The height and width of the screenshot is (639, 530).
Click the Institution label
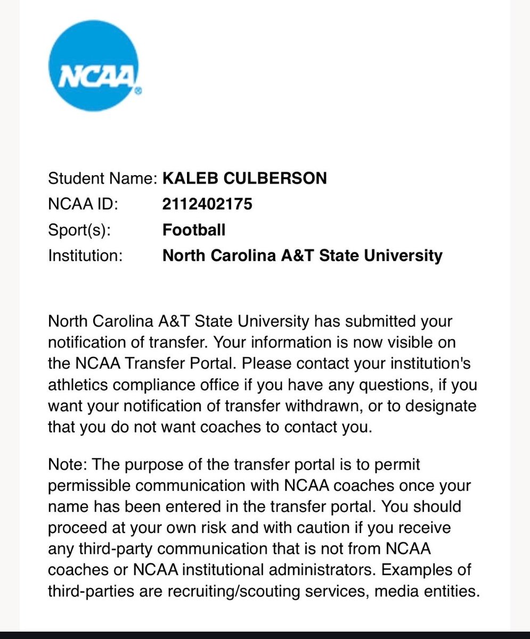85,256
